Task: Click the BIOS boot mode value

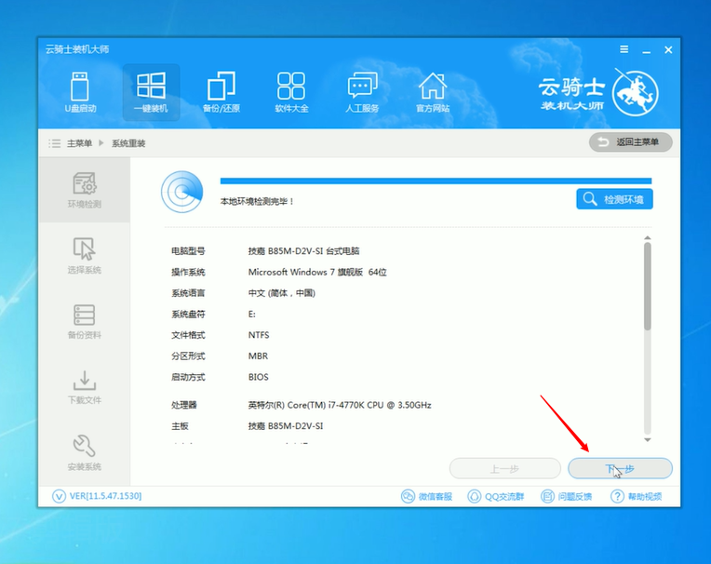Action: pos(258,377)
